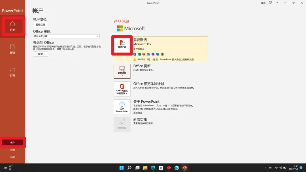
Task: Open Task View on the taskbar
Action: coord(137,168)
